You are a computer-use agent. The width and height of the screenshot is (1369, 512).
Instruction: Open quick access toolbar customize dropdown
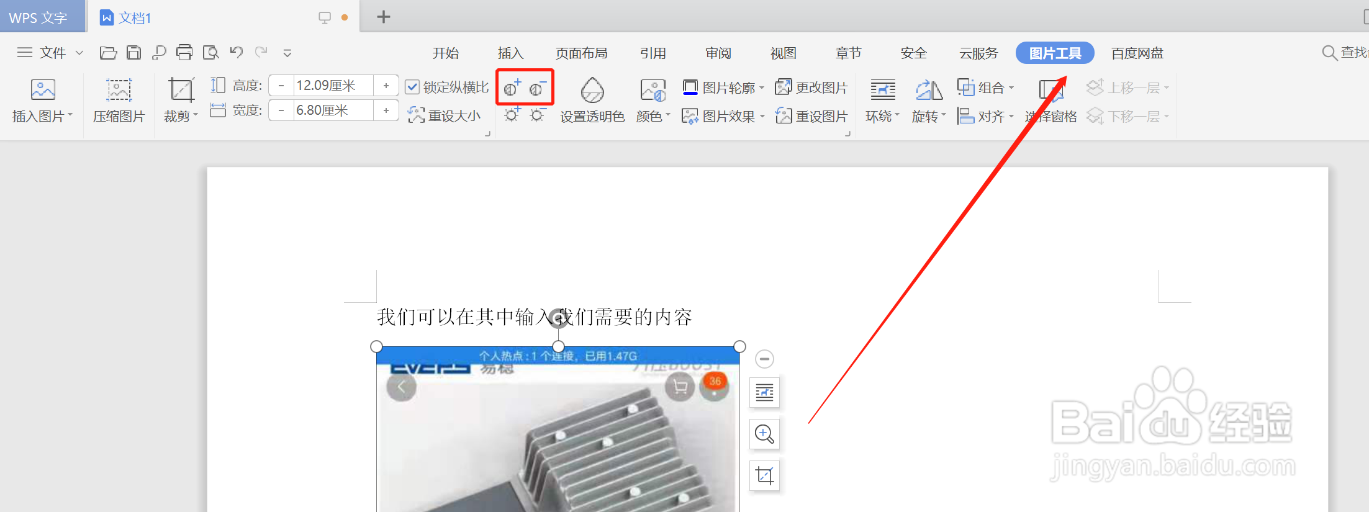pyautogui.click(x=287, y=53)
